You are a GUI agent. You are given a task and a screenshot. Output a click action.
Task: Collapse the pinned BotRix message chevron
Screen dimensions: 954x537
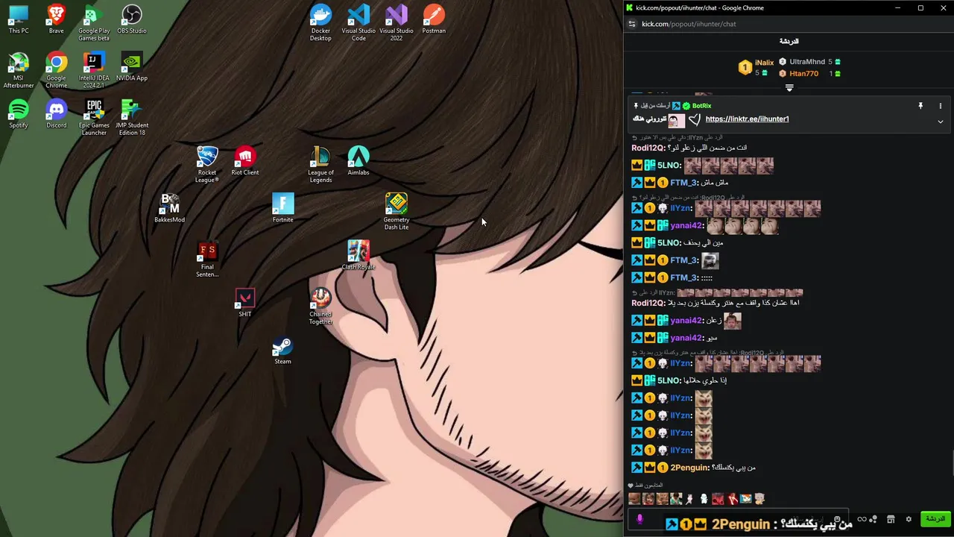pos(940,122)
